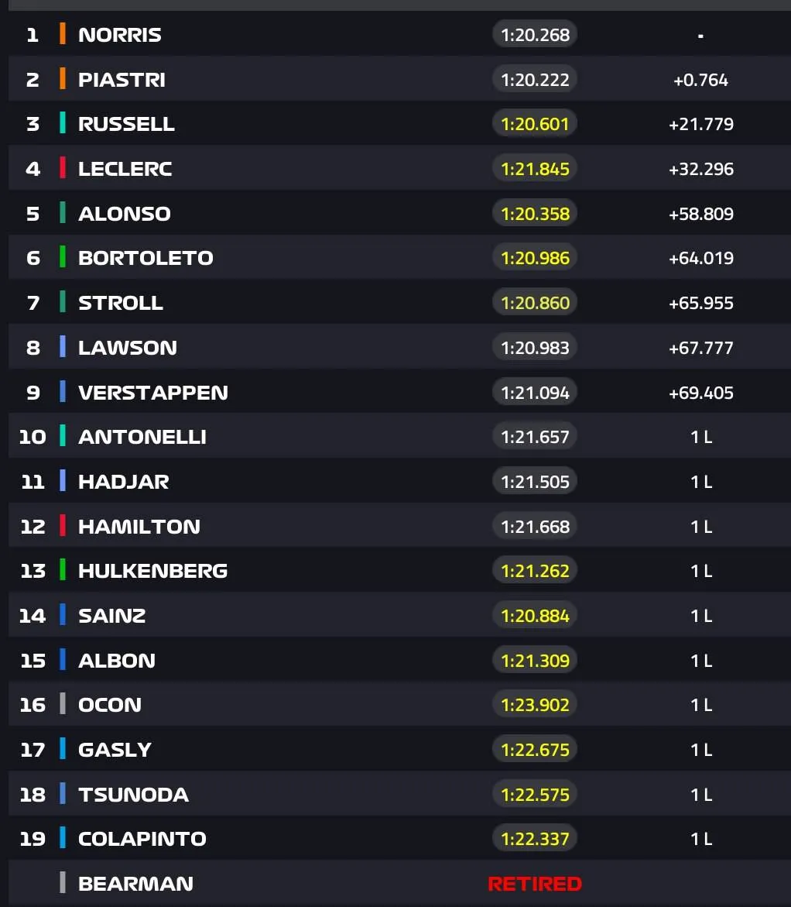Click Hulkenberg's yellow time 1:21.262
The height and width of the screenshot is (907, 791).
coord(535,571)
